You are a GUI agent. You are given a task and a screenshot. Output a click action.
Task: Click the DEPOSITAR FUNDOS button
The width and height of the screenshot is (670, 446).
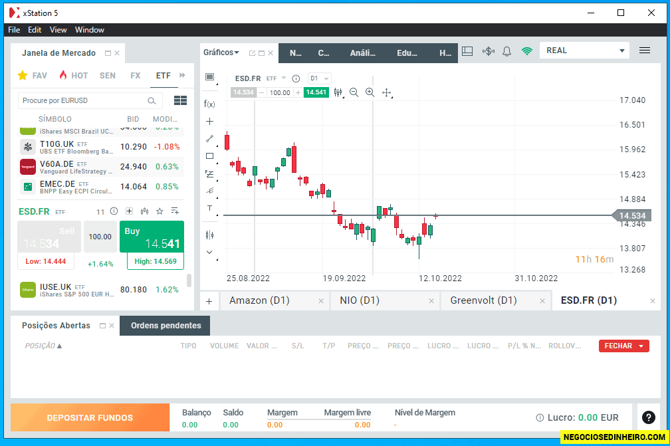(90, 418)
